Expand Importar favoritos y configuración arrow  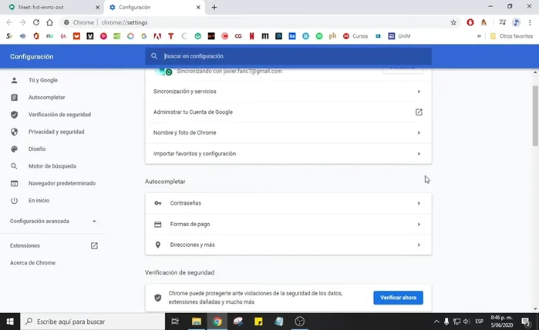click(x=419, y=154)
